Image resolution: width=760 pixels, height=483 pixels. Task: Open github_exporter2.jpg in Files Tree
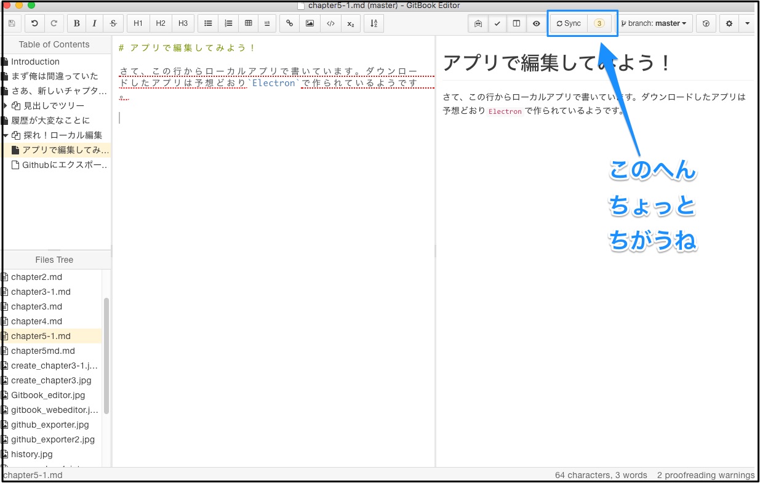click(x=52, y=439)
